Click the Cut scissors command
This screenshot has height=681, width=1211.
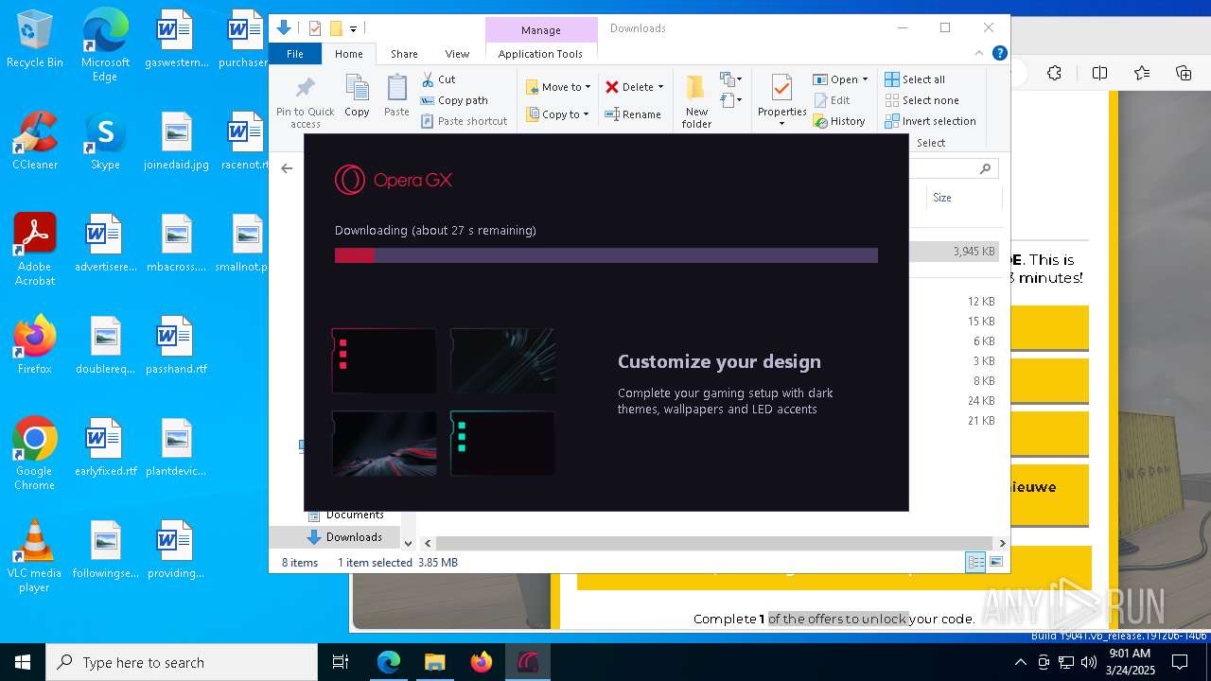pos(438,79)
